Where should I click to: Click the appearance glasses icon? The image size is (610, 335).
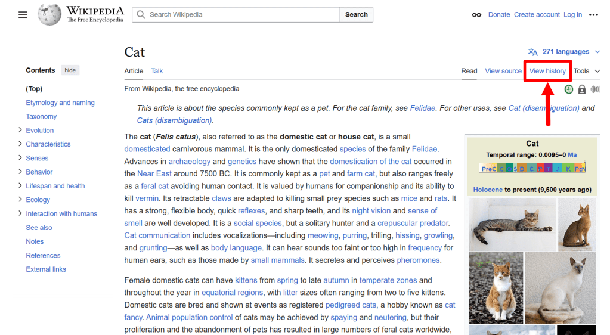pyautogui.click(x=476, y=15)
